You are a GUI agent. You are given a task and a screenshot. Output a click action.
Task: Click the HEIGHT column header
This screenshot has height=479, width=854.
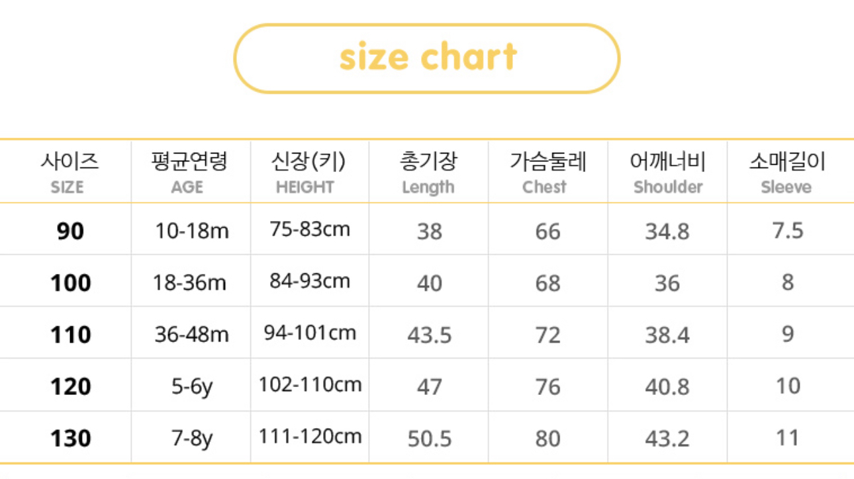307,172
